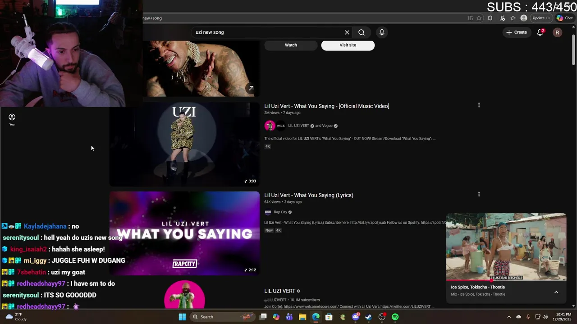Open Spotify from the taskbar
Viewport: 577px width, 324px height.
pos(395,317)
